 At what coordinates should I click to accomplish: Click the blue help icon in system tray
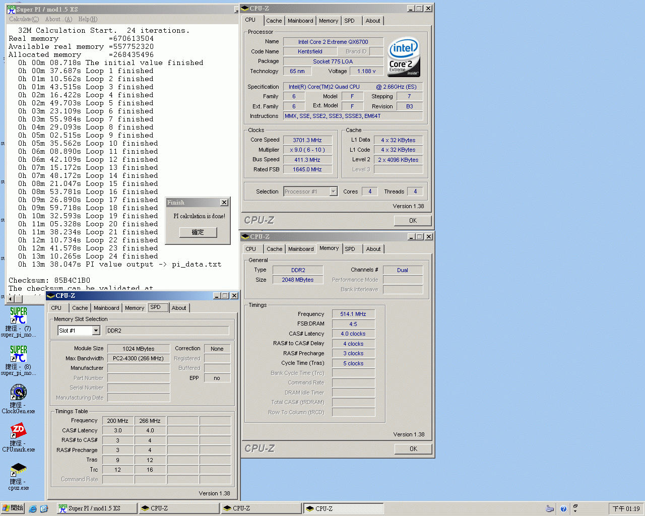click(x=563, y=509)
